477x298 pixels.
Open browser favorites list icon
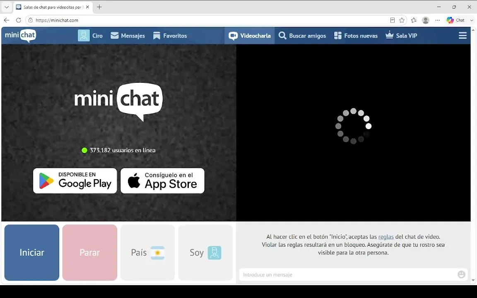pos(414,20)
